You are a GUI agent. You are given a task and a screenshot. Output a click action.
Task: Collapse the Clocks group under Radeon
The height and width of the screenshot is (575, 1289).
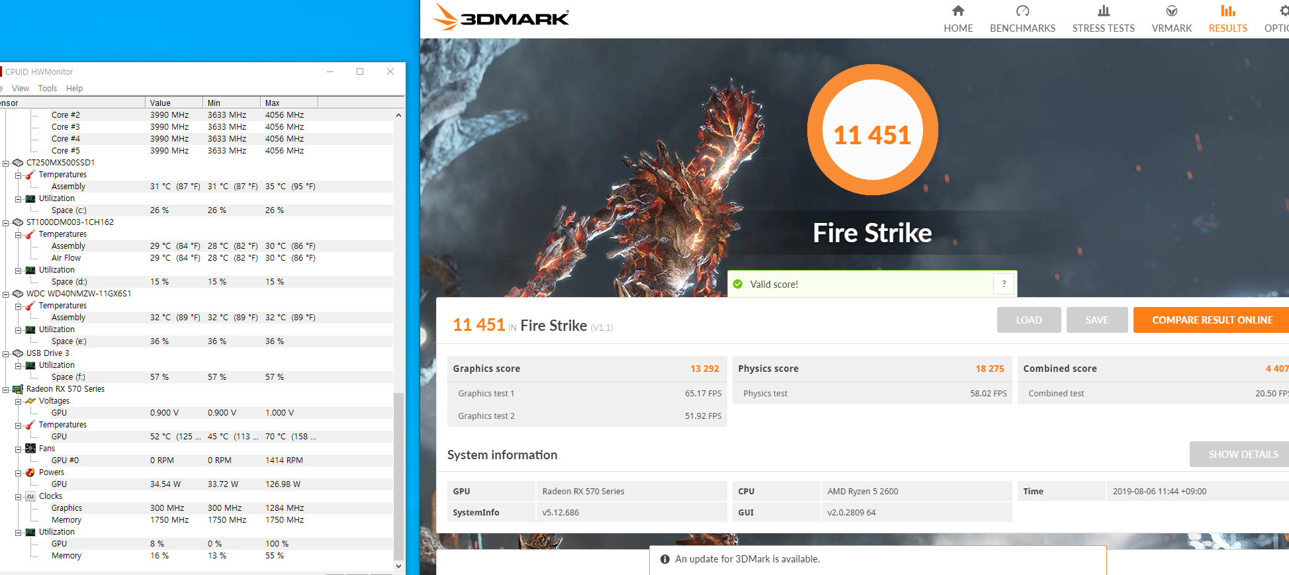(x=19, y=496)
